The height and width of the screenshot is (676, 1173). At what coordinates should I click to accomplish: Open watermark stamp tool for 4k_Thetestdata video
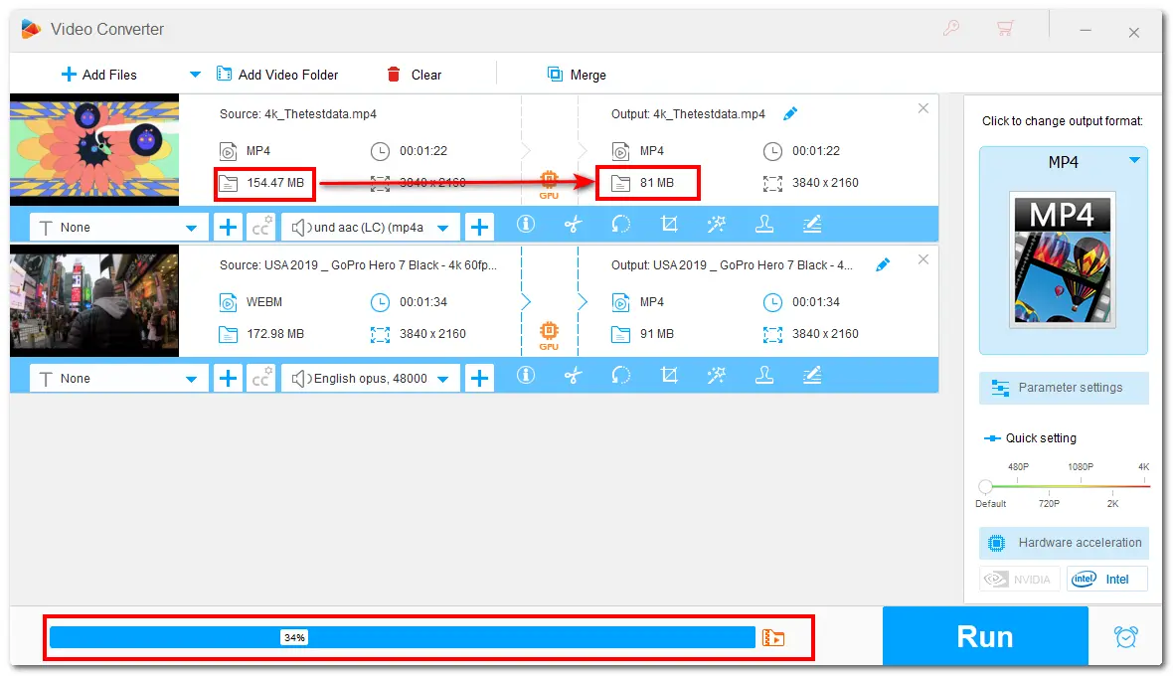pos(763,225)
